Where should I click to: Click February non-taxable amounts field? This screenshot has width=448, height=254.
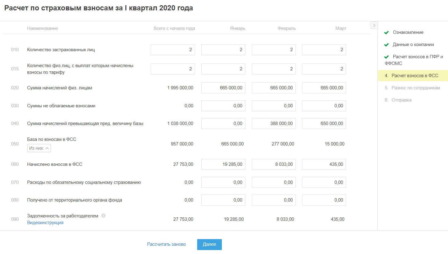pos(274,106)
